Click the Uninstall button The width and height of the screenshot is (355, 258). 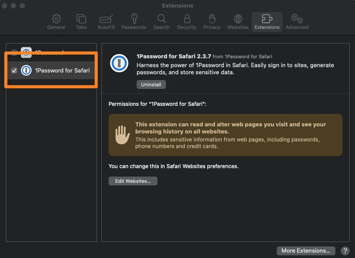pos(151,85)
